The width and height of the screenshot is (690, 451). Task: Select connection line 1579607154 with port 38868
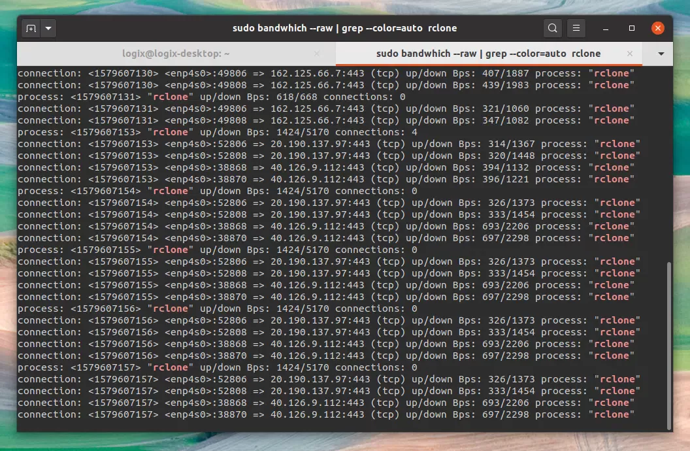[326, 227]
